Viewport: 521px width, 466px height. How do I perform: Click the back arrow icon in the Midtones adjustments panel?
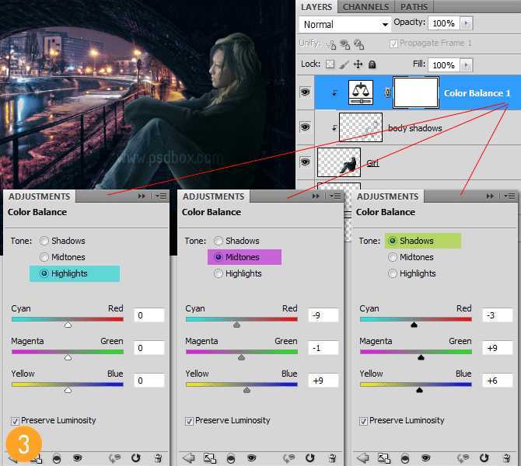point(187,459)
